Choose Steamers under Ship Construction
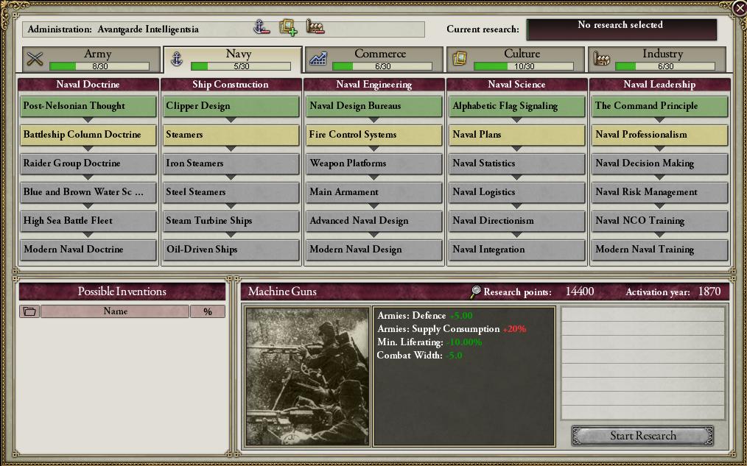 pos(231,135)
